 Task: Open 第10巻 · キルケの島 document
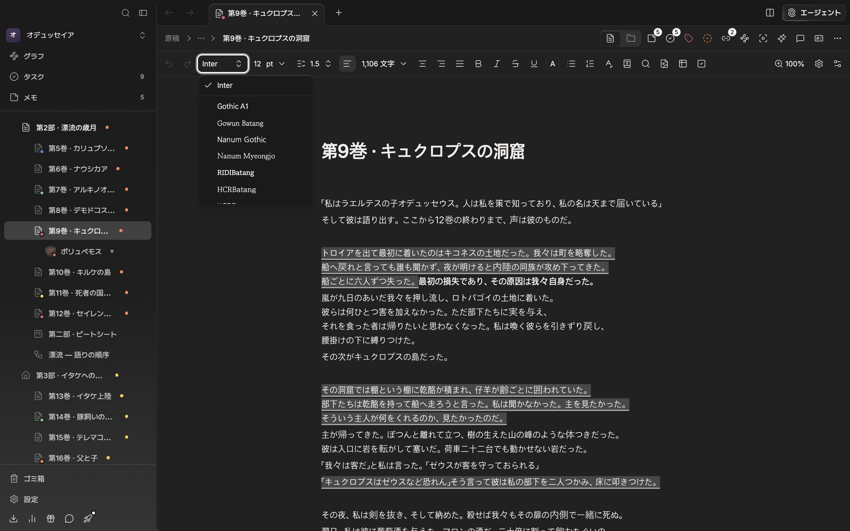point(78,272)
